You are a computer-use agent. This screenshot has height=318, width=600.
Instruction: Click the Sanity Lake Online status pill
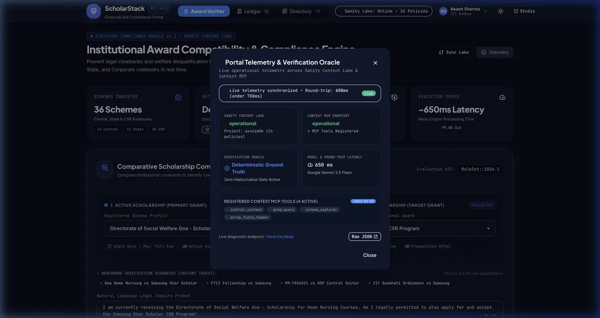click(x=383, y=11)
